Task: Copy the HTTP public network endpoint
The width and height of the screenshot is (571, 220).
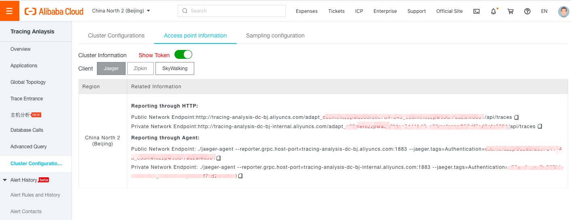Action: (516, 117)
